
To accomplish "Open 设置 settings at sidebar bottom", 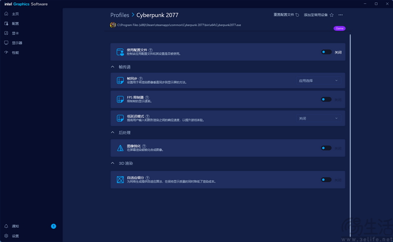I will tap(12, 236).
